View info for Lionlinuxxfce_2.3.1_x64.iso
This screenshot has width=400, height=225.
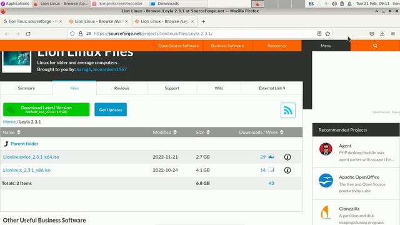[287, 157]
